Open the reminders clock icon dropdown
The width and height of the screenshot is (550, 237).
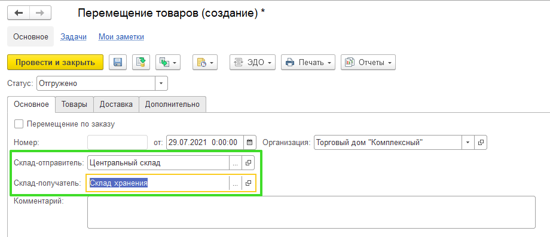205,62
